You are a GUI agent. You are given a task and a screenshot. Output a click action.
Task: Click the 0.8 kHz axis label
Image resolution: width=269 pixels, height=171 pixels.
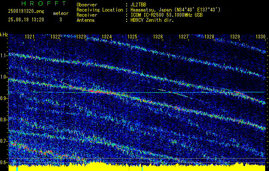pos(4,120)
